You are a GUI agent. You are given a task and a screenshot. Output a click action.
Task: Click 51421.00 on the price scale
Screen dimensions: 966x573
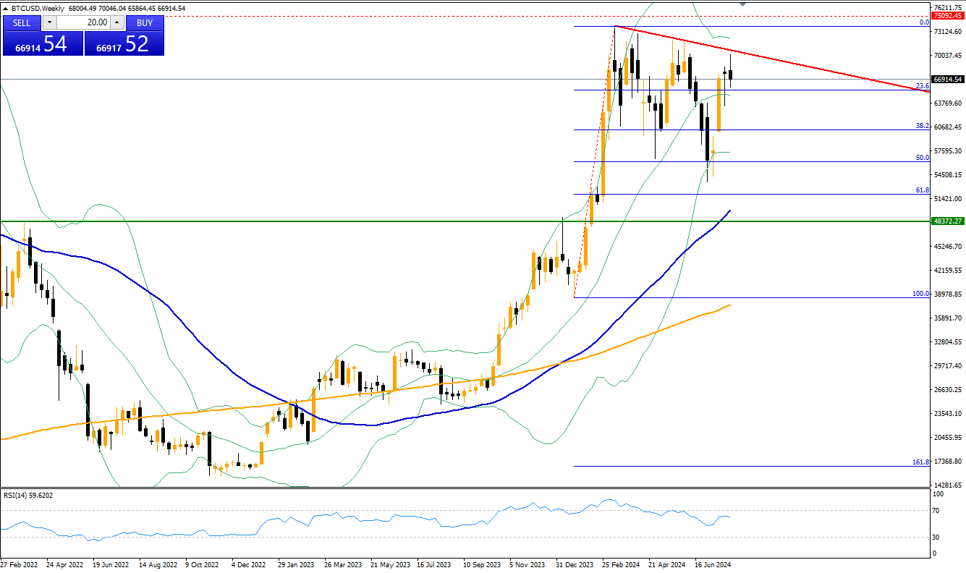pos(947,198)
